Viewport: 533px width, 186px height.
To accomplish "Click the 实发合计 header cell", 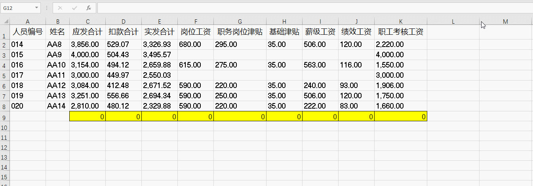I will [160, 32].
